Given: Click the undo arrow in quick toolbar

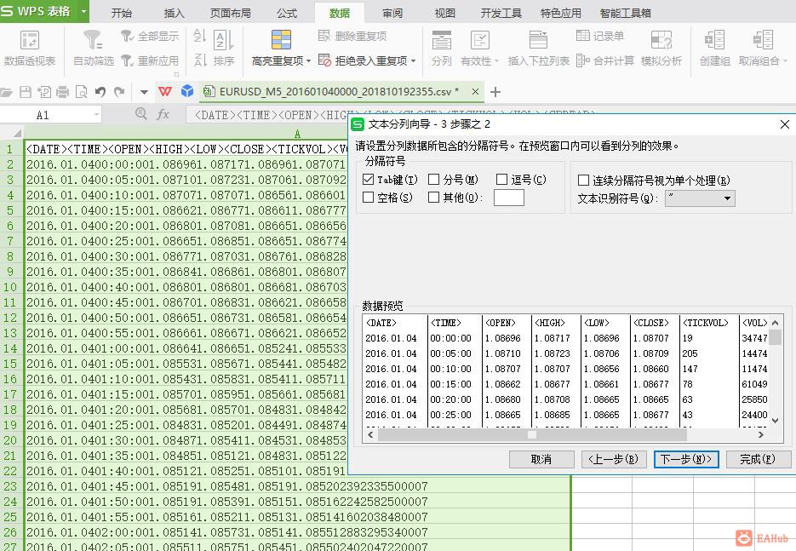Looking at the screenshot, I should pos(100,92).
